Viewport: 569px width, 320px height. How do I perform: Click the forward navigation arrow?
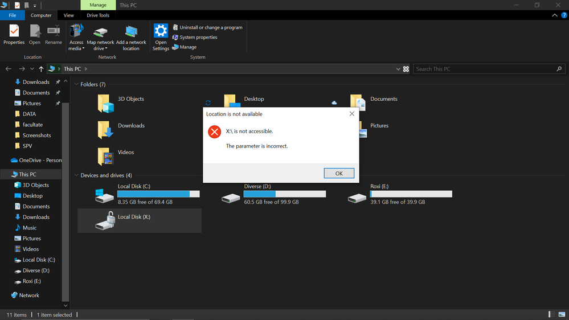click(x=22, y=68)
